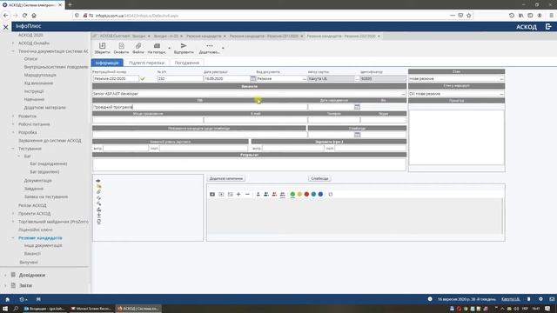Open the Довідники section

[x=32, y=275]
